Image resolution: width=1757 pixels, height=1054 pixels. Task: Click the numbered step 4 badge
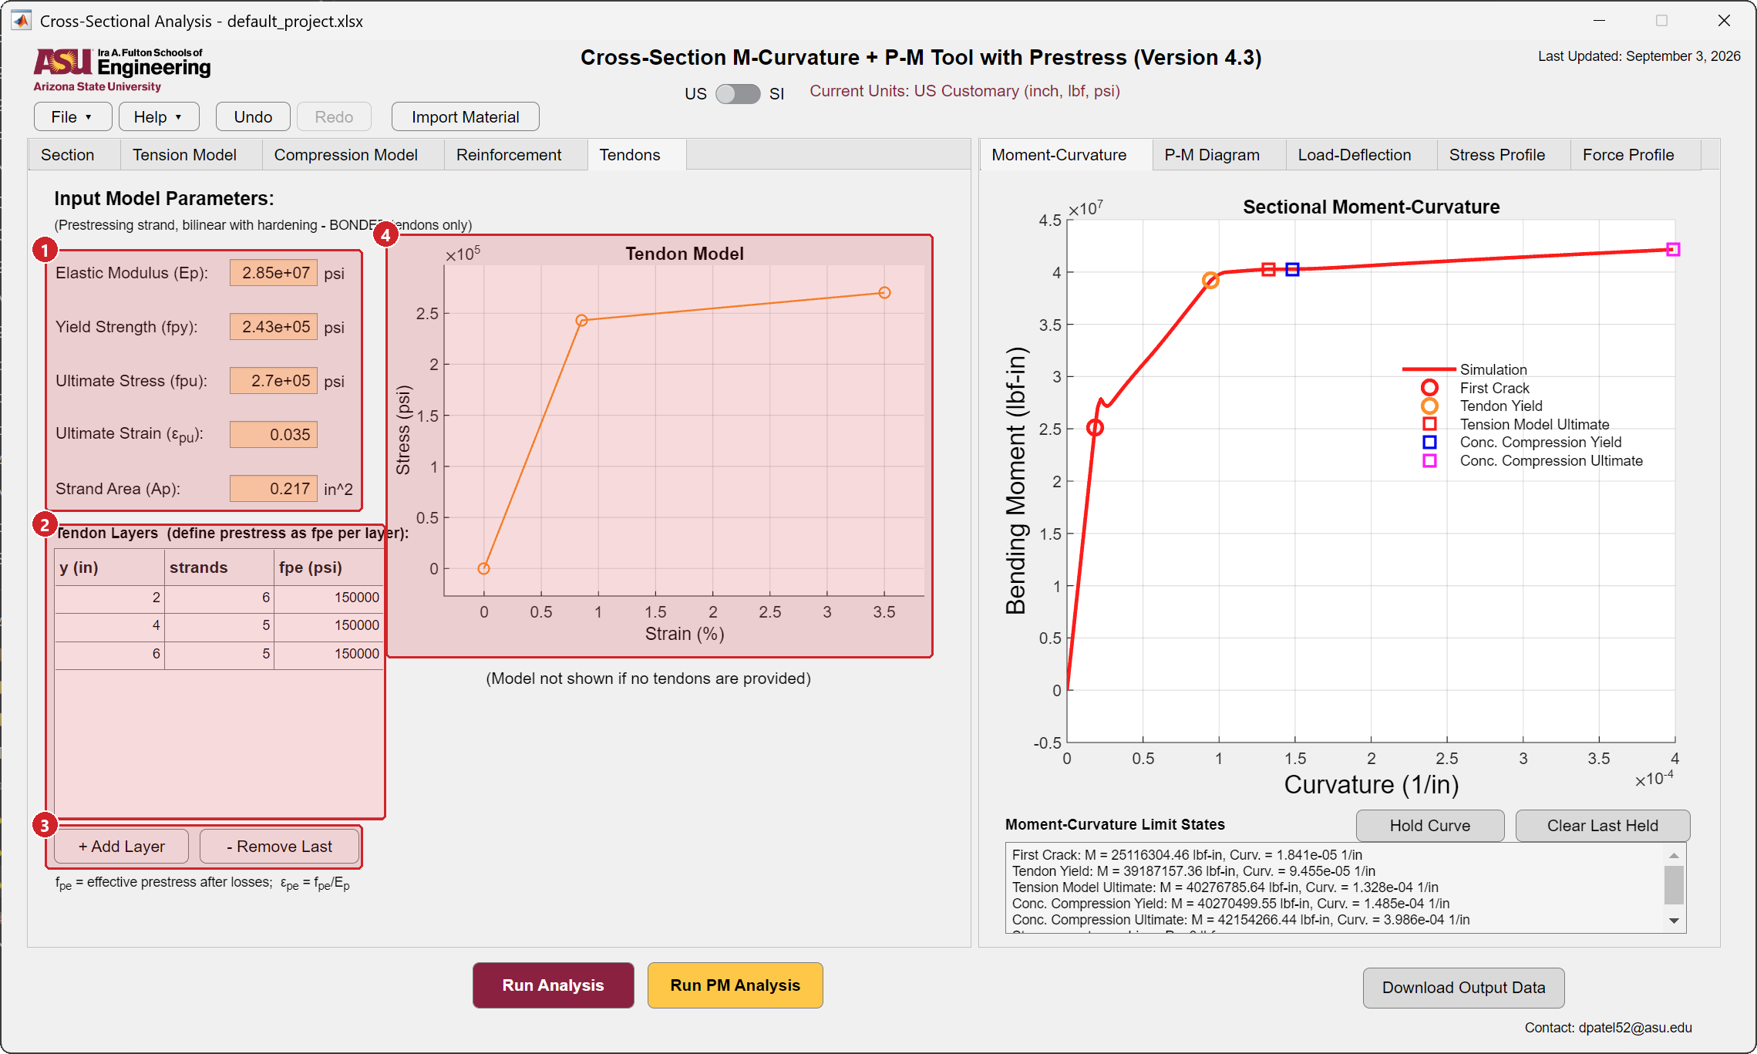(385, 235)
